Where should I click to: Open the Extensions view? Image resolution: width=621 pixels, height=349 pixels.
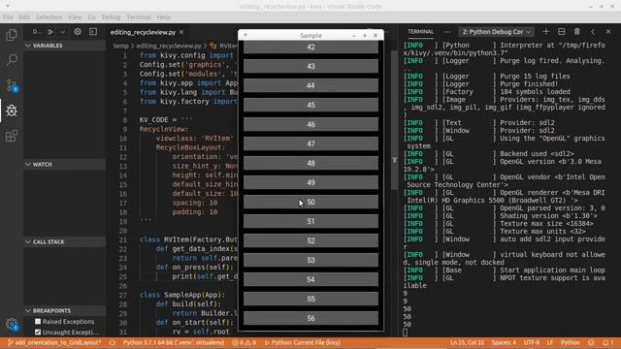12,136
